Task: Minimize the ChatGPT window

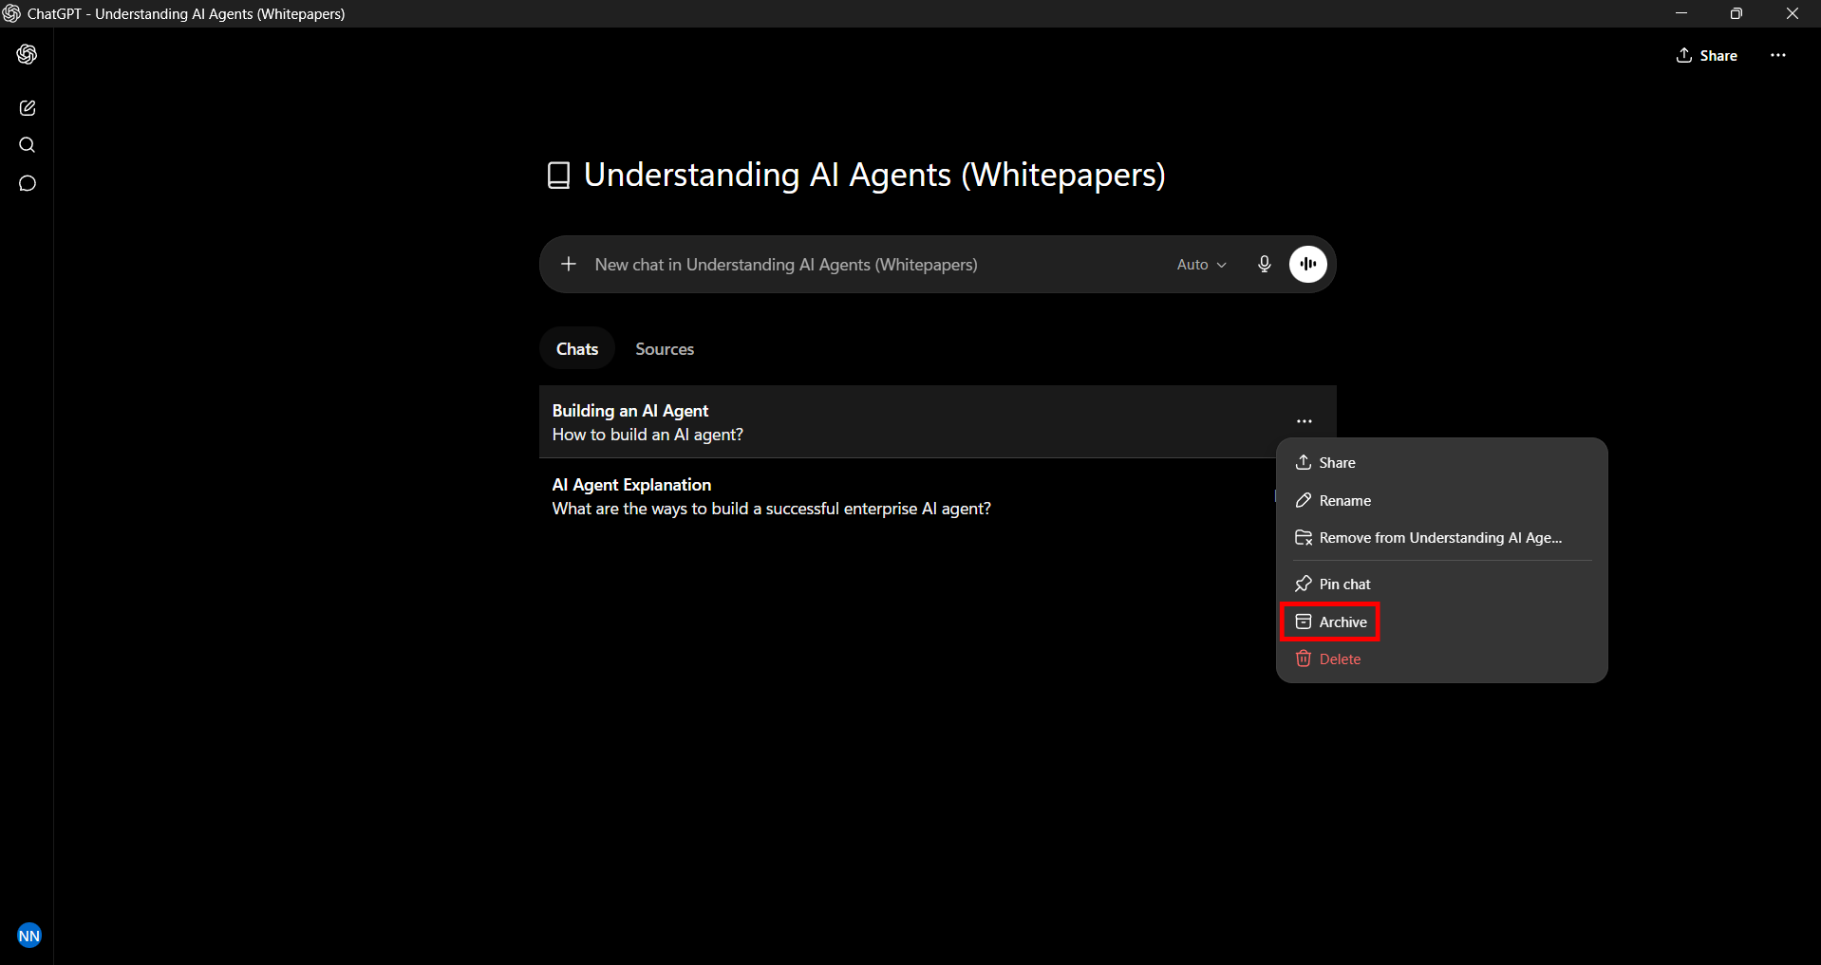Action: click(x=1681, y=13)
